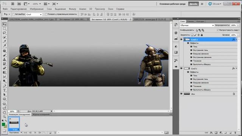The height and width of the screenshot is (136, 242).
Task: Open the Редактирование menu
Action: [x=19, y=9]
